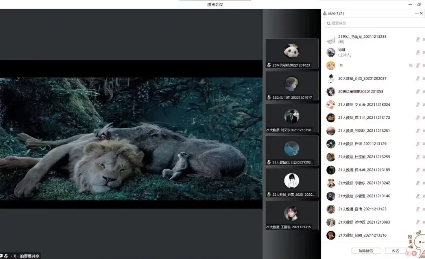Click the members search field

[375, 23]
